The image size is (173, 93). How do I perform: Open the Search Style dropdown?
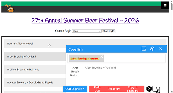pyautogui.click(x=86, y=31)
